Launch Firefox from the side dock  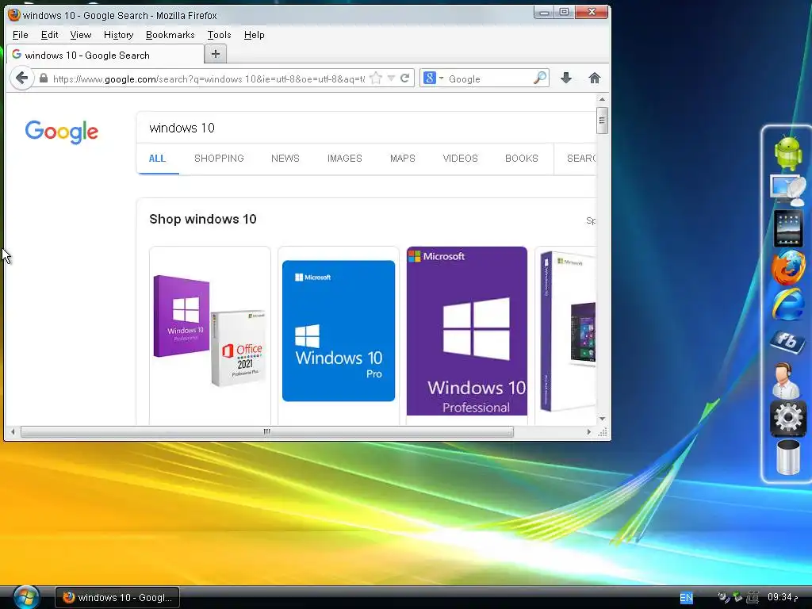pyautogui.click(x=787, y=267)
